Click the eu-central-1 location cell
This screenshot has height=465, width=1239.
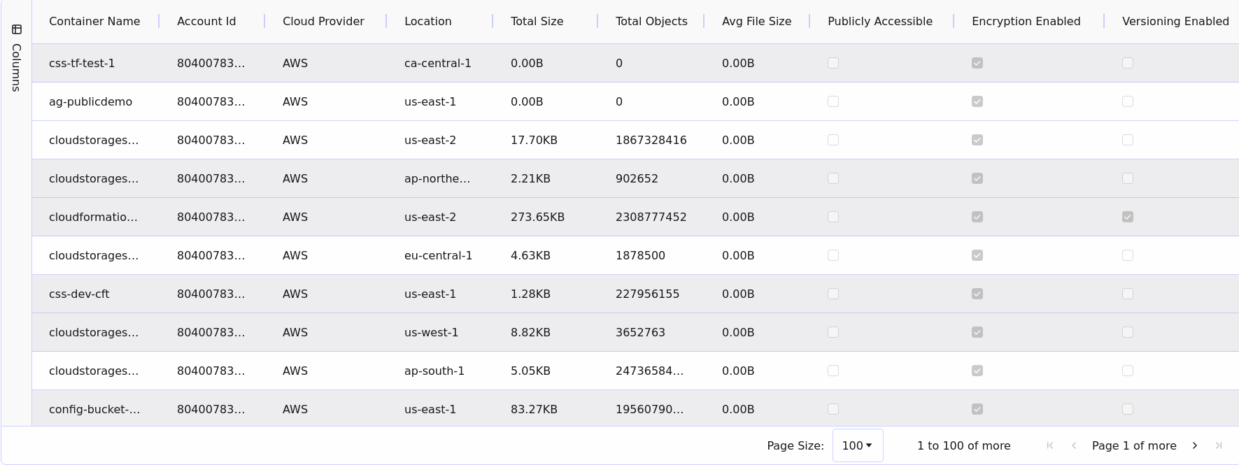pyautogui.click(x=438, y=255)
